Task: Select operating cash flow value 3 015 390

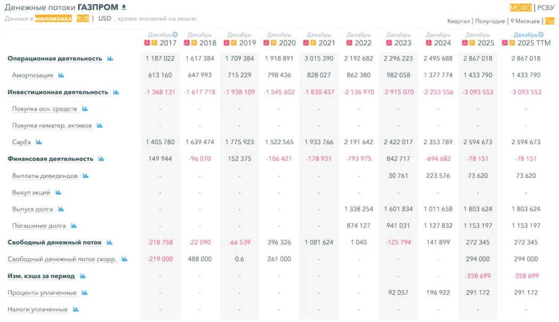Action: pyautogui.click(x=319, y=59)
